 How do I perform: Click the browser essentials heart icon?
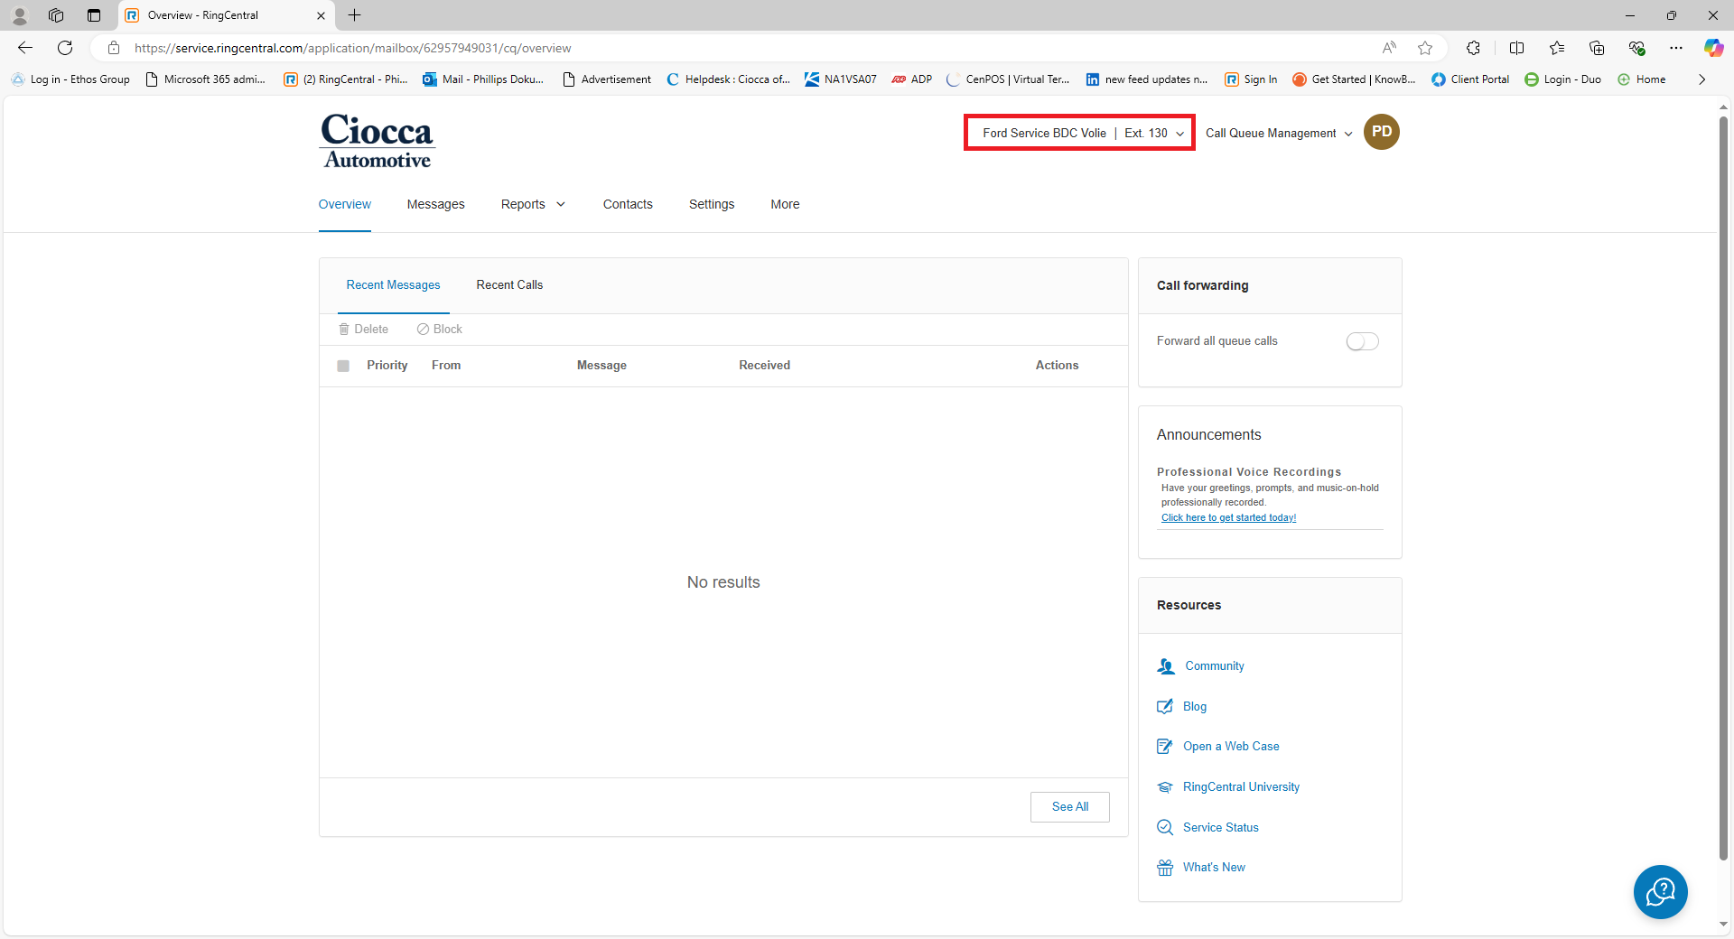click(x=1636, y=48)
